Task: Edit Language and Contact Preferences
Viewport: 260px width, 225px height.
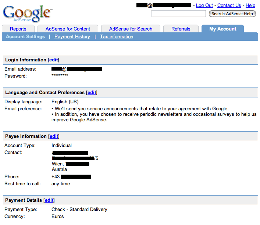Action: pos(92,93)
